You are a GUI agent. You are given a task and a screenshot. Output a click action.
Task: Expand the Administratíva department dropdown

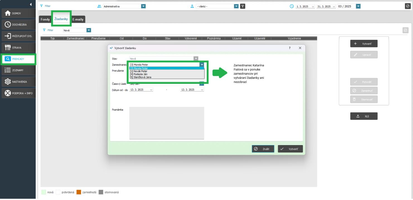pos(143,6)
